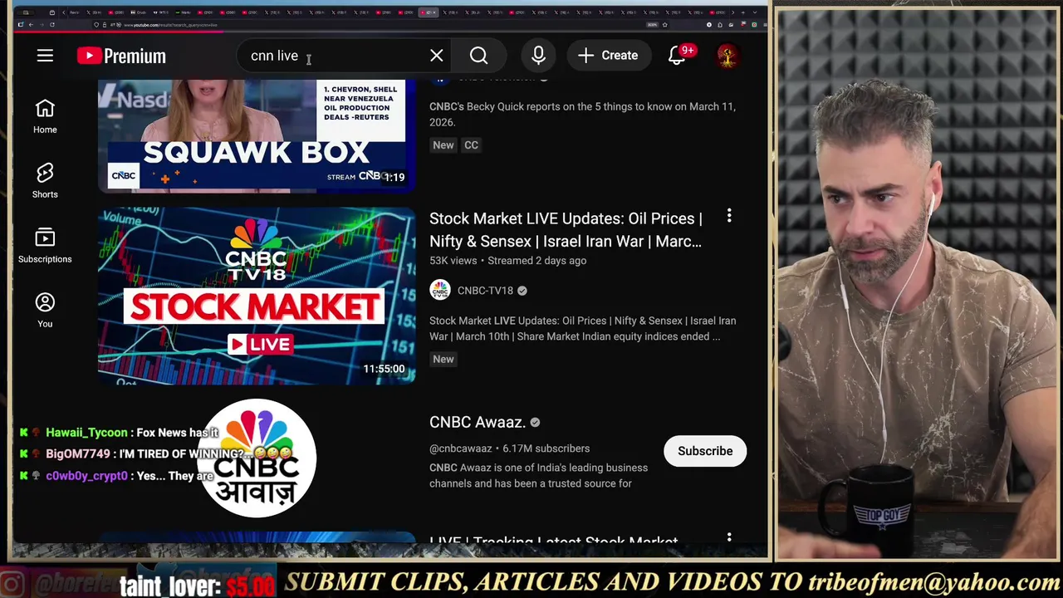Click New badge under Squawk Box description
This screenshot has height=598, width=1063.
(443, 145)
